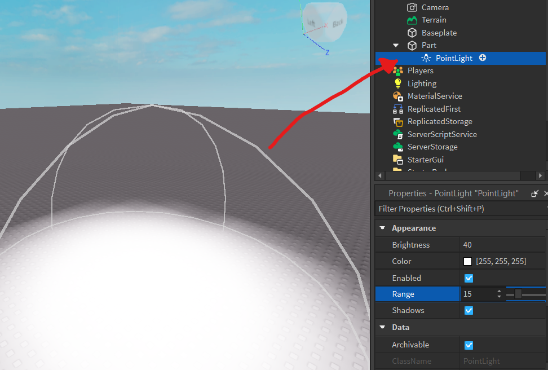This screenshot has width=548, height=370.
Task: Select Players in the Explorer tree
Action: (421, 71)
